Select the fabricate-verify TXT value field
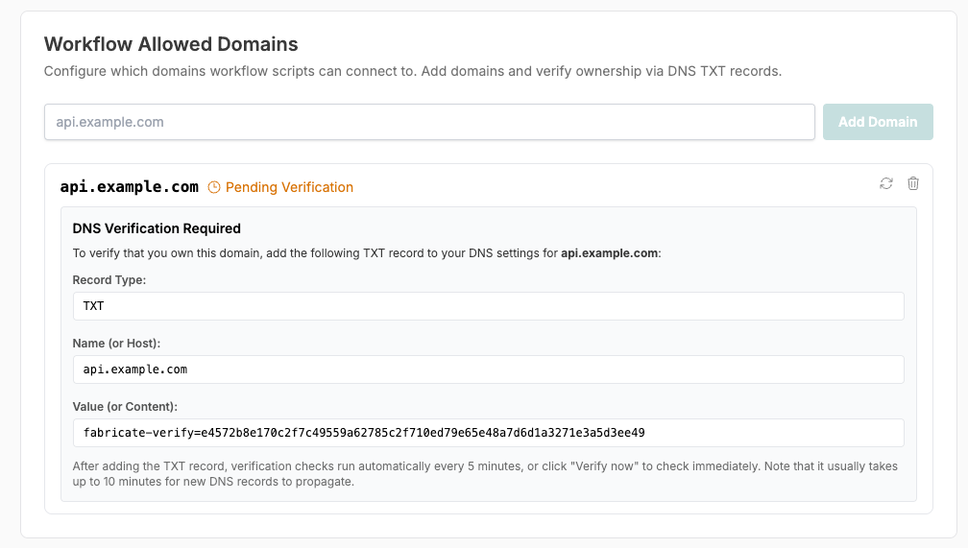 (488, 433)
